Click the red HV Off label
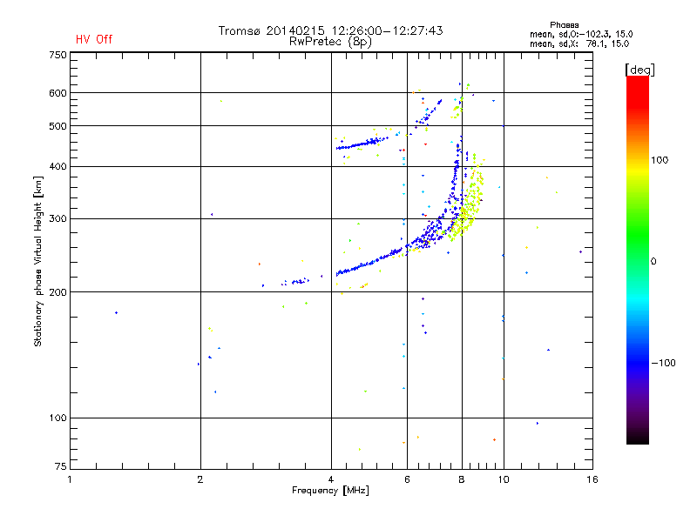 coord(94,39)
